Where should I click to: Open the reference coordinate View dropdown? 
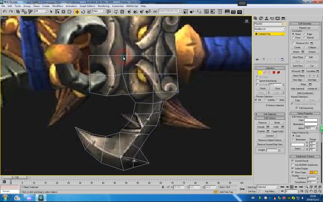99,11
